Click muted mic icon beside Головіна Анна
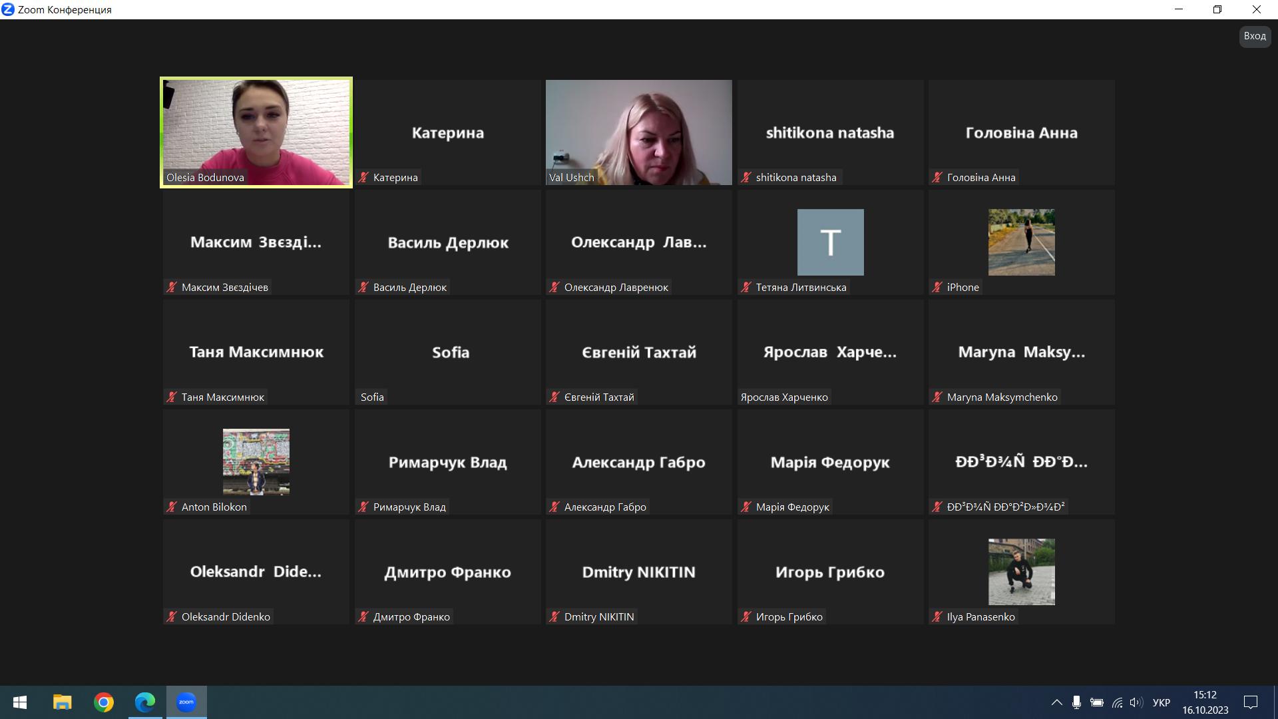Screen dimensions: 1278x719 click(937, 177)
